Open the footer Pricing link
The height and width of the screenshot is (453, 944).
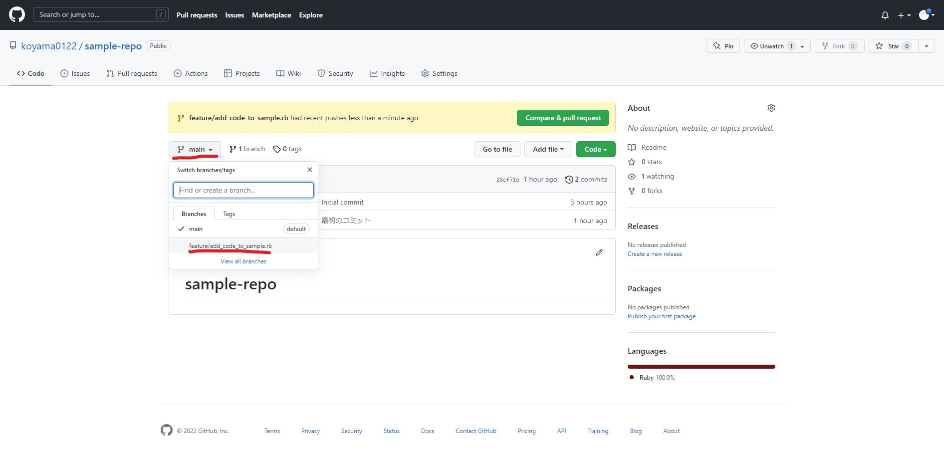click(527, 431)
